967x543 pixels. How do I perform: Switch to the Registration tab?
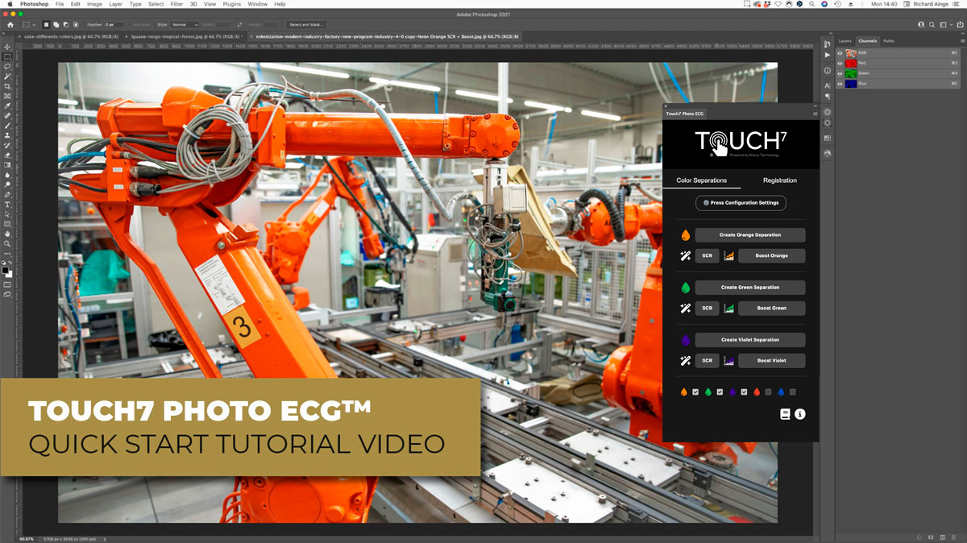(780, 180)
